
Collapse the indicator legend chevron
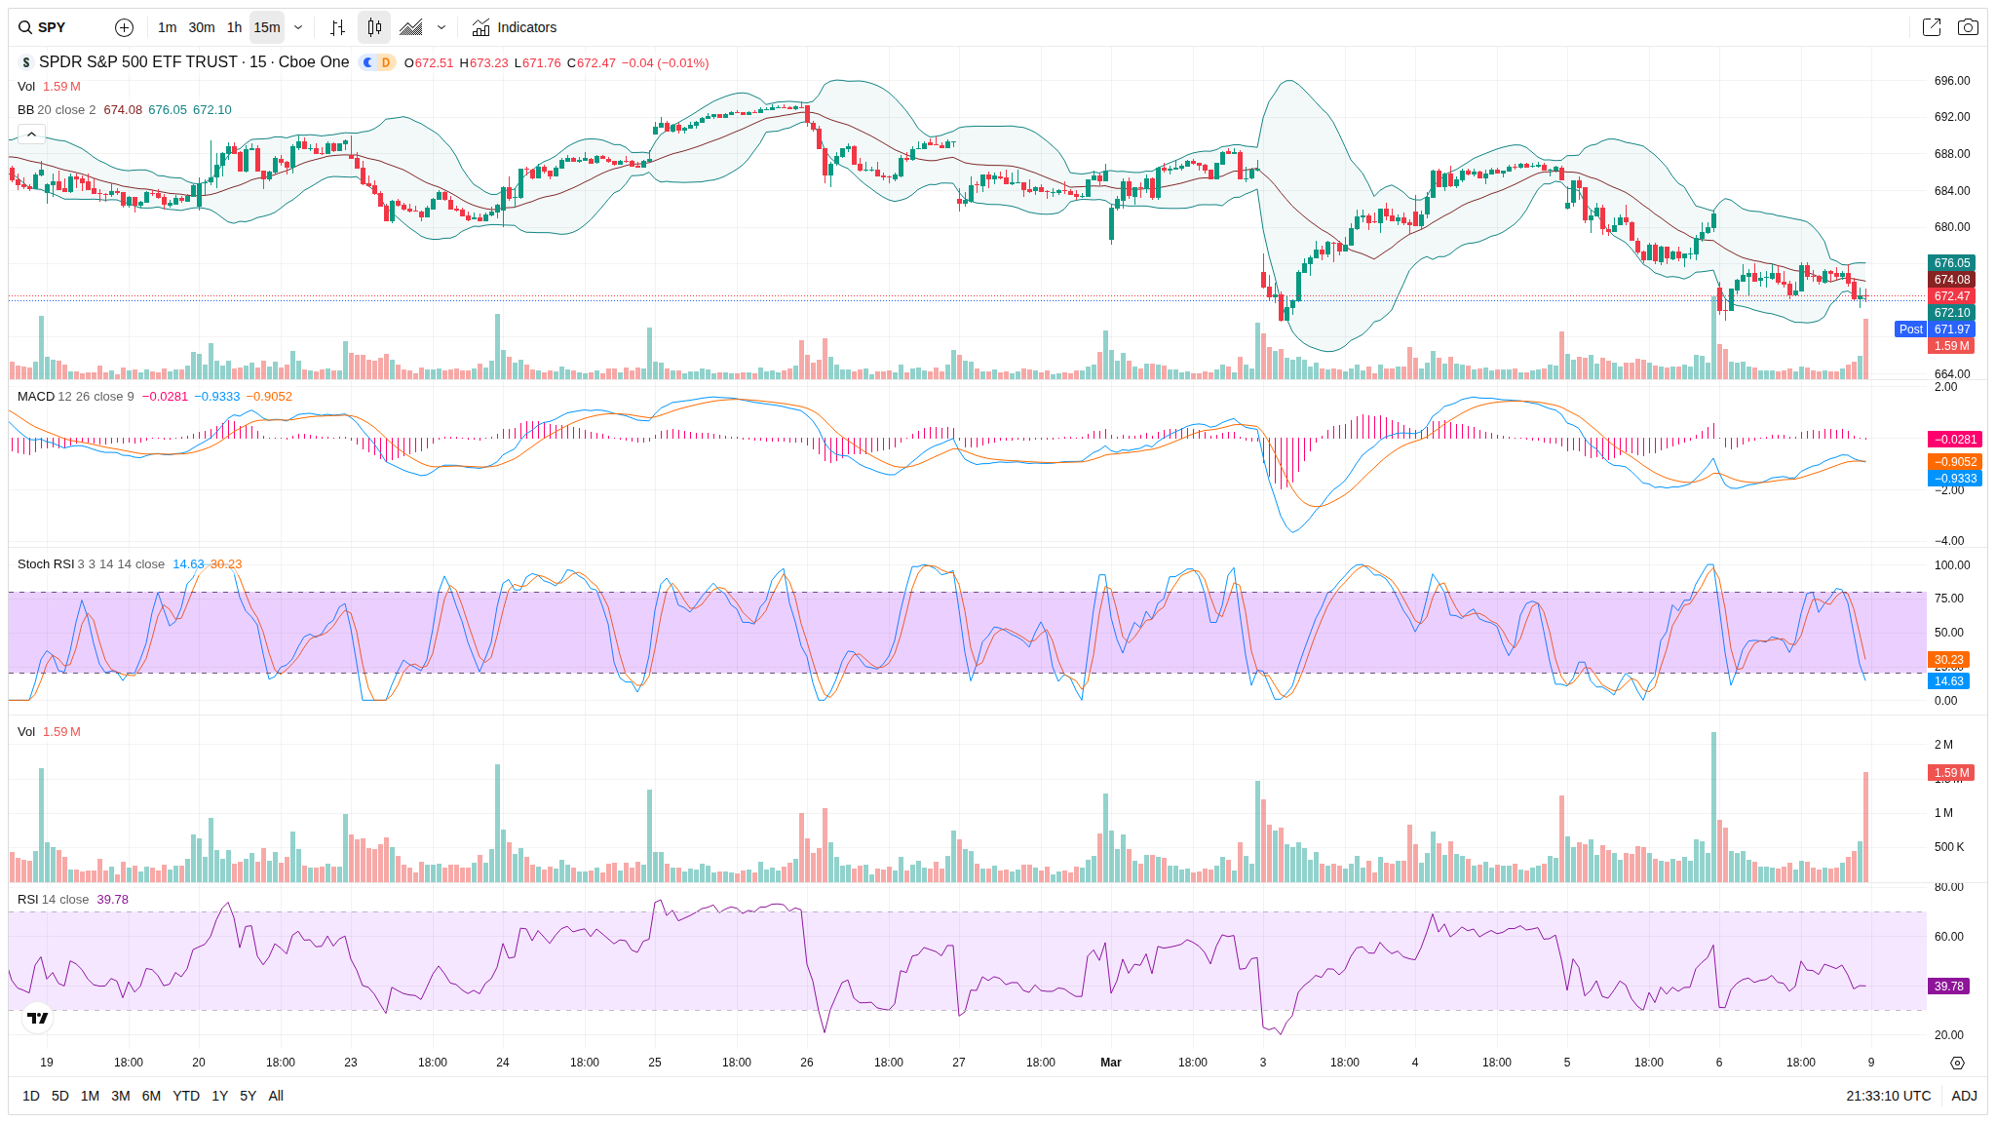point(31,135)
